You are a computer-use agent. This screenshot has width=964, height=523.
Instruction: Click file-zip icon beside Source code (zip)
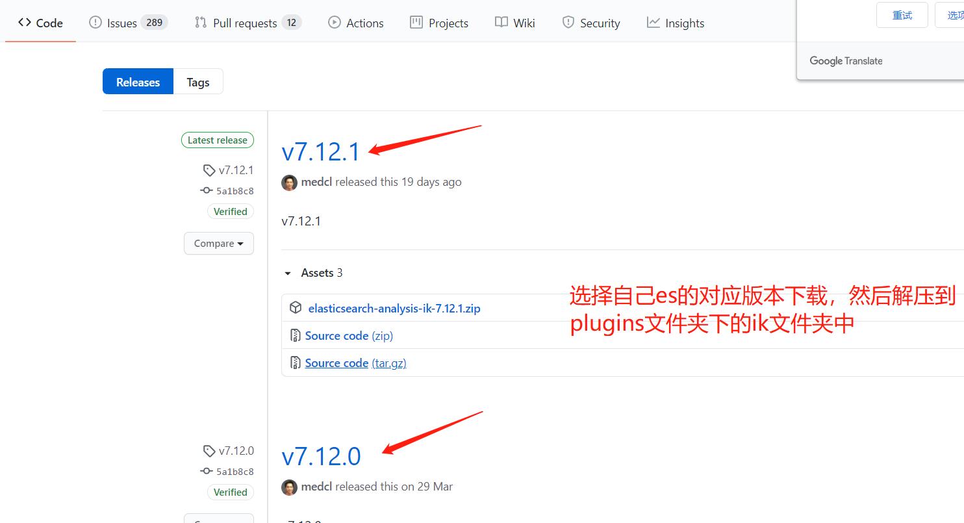(296, 336)
